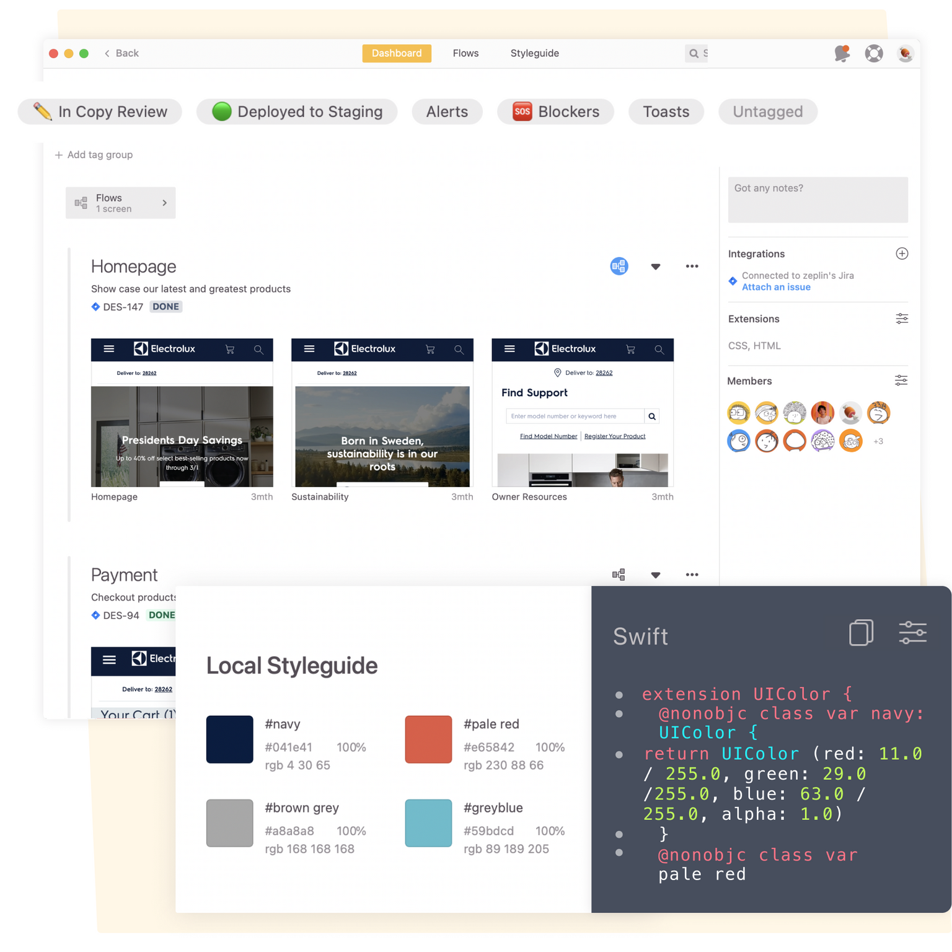Toggle the Blockers tag filter
Image resolution: width=952 pixels, height=952 pixels.
coord(555,112)
